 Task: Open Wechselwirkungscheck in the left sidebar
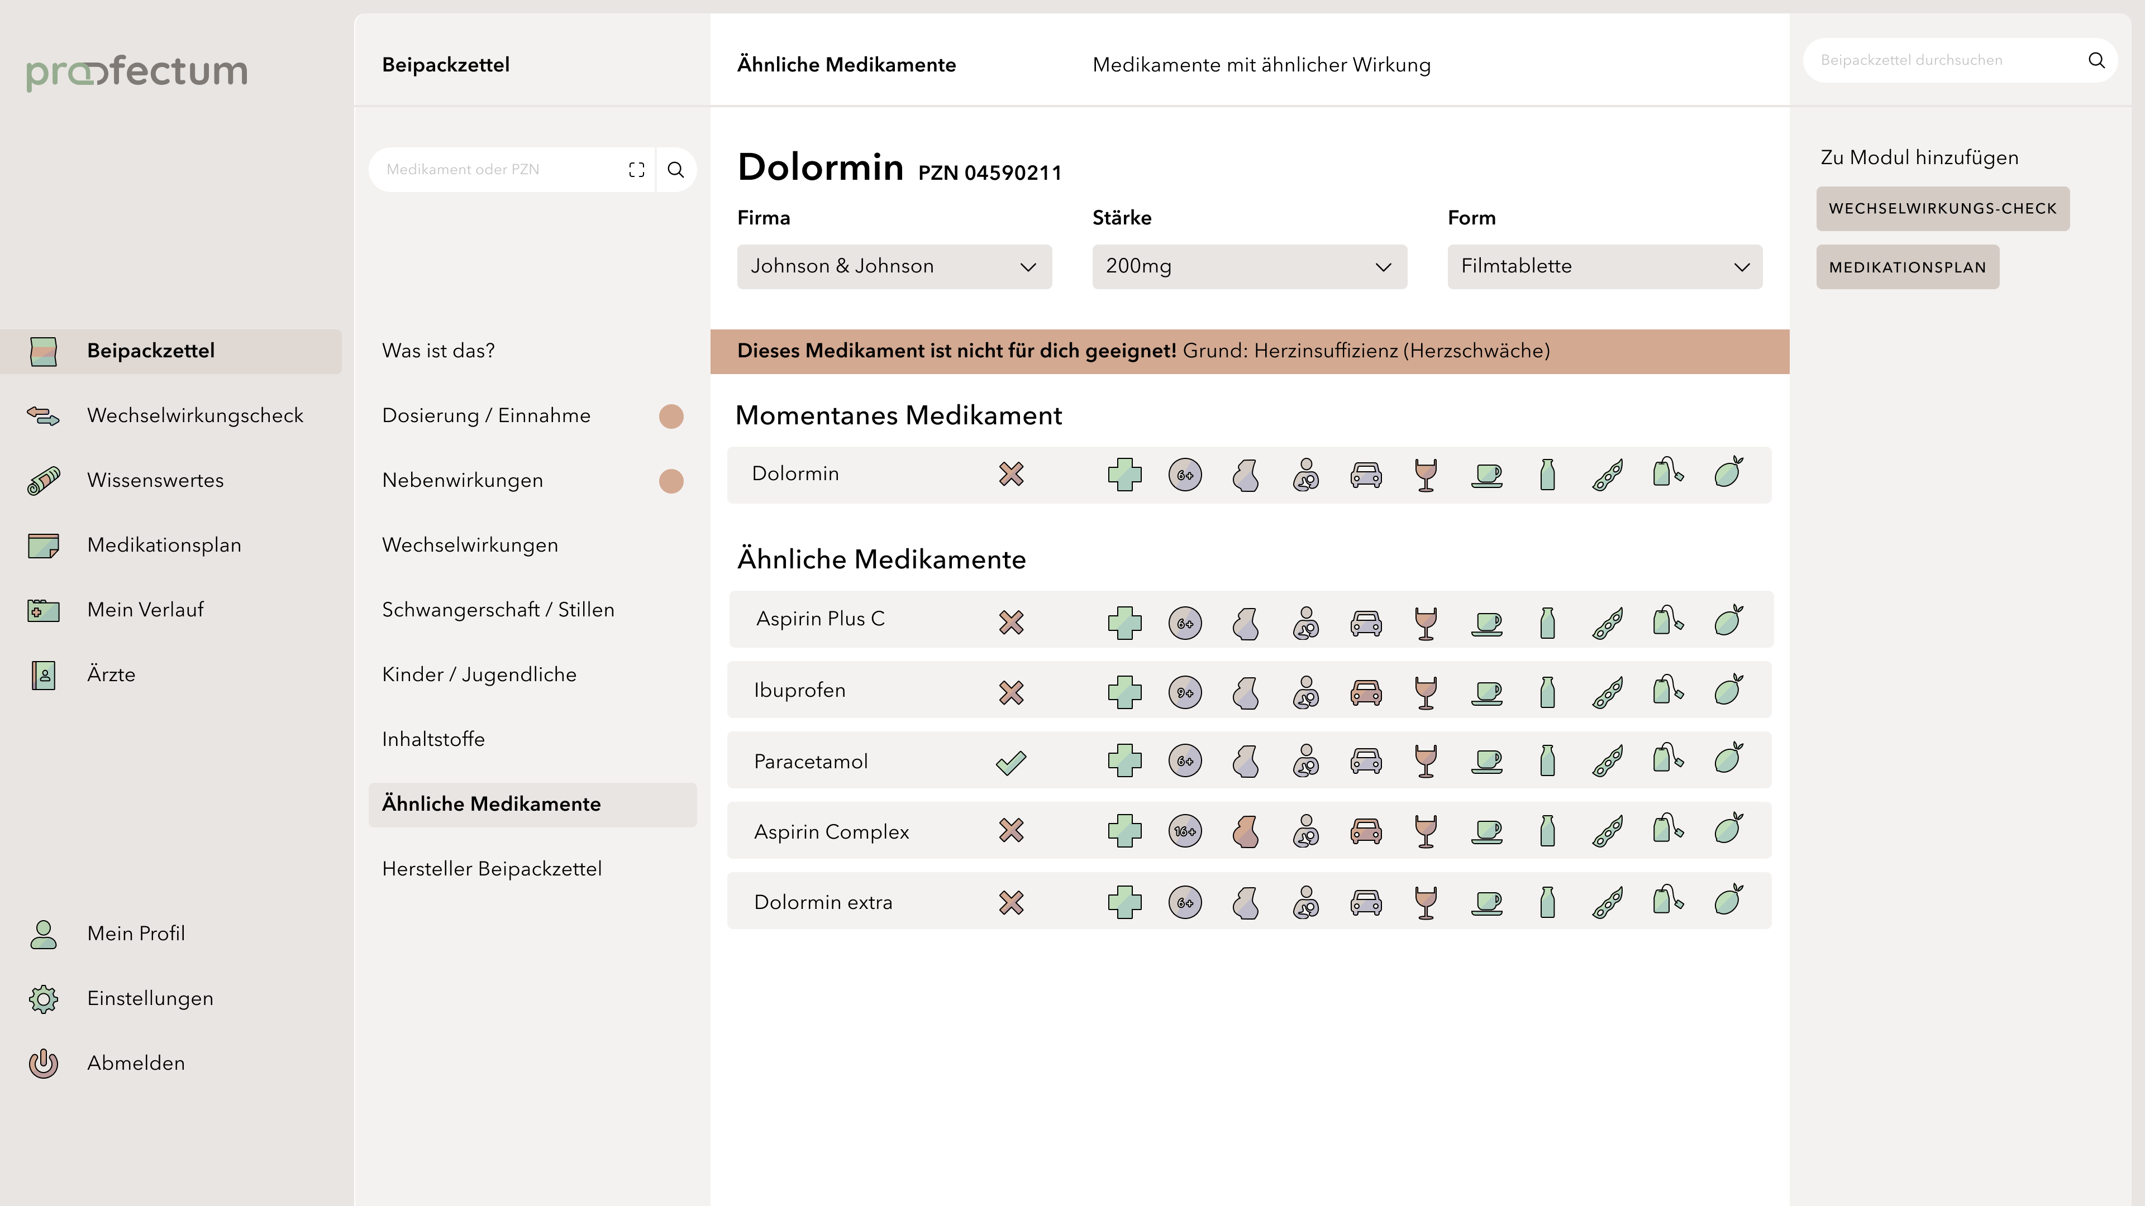tap(195, 415)
